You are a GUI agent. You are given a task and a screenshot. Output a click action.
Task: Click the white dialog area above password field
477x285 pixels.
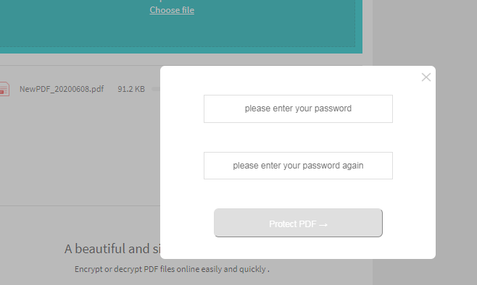298,81
